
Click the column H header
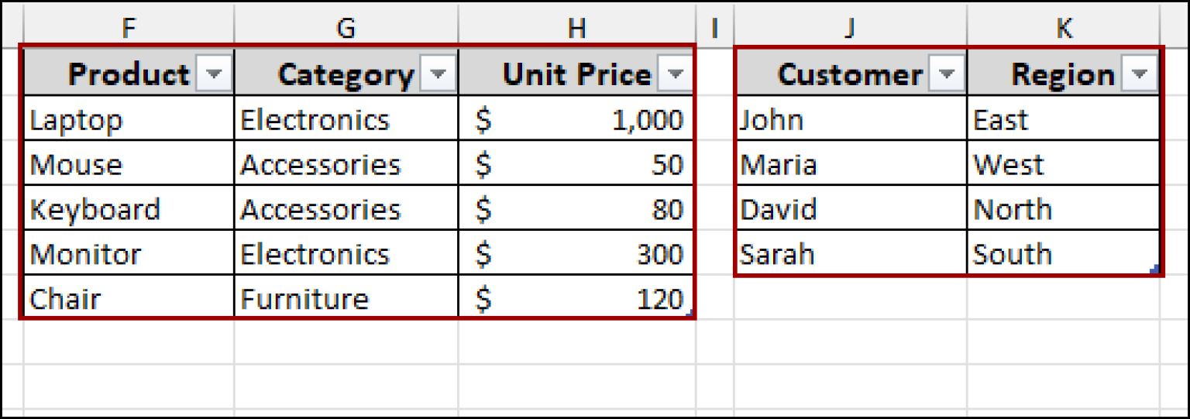click(576, 28)
